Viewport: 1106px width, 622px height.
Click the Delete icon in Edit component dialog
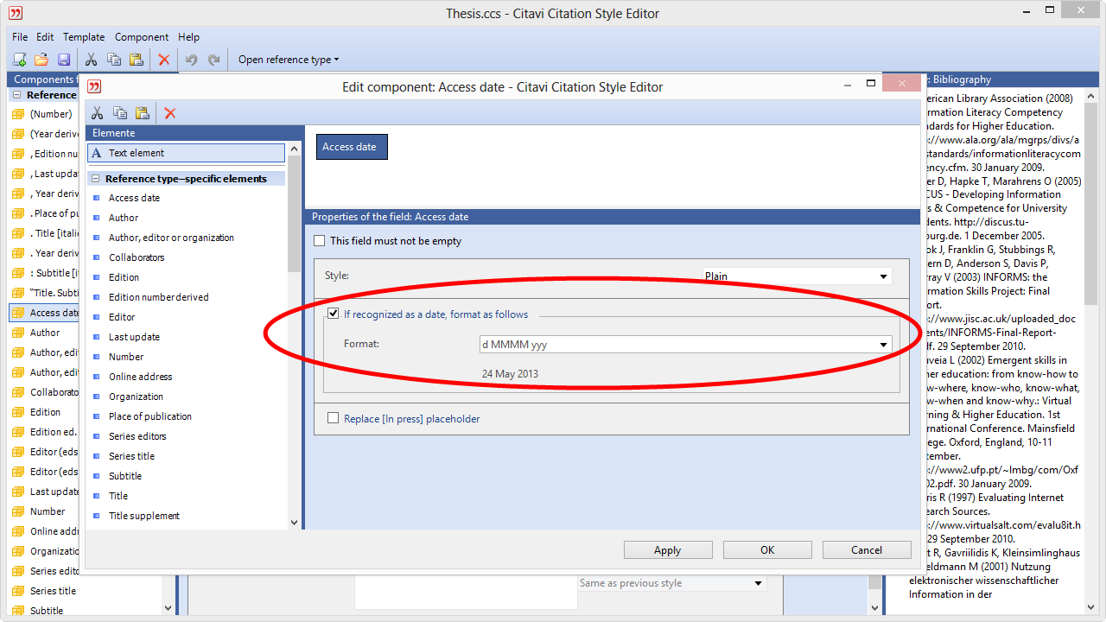[170, 113]
